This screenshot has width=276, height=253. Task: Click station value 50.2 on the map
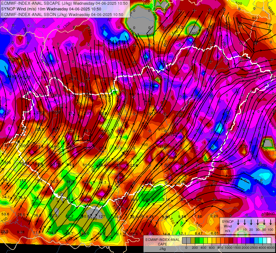54,182
